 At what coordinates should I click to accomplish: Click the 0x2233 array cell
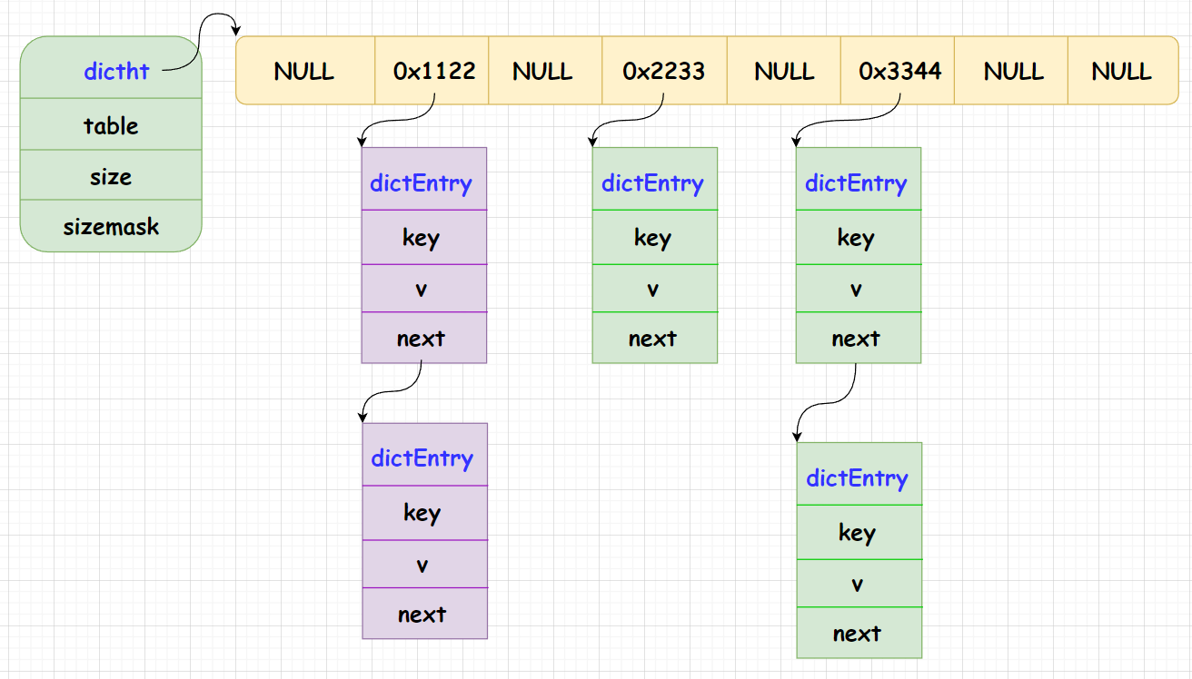coord(664,71)
